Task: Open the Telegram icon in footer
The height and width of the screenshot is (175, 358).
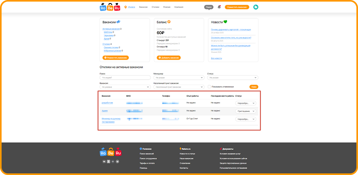Action: tap(117, 161)
